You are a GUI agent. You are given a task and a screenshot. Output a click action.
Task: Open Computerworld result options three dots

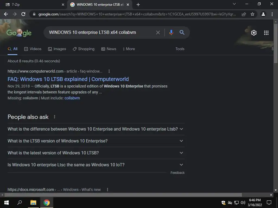click(109, 71)
